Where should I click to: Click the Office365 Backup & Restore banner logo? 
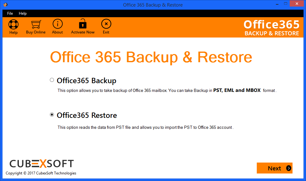(272, 28)
